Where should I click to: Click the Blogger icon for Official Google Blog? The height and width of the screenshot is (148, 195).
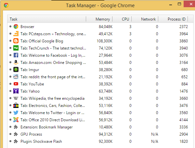coord(16,41)
